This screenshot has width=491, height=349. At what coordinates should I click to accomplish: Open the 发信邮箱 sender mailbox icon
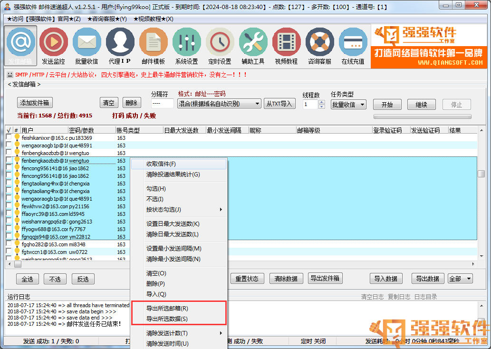point(20,46)
